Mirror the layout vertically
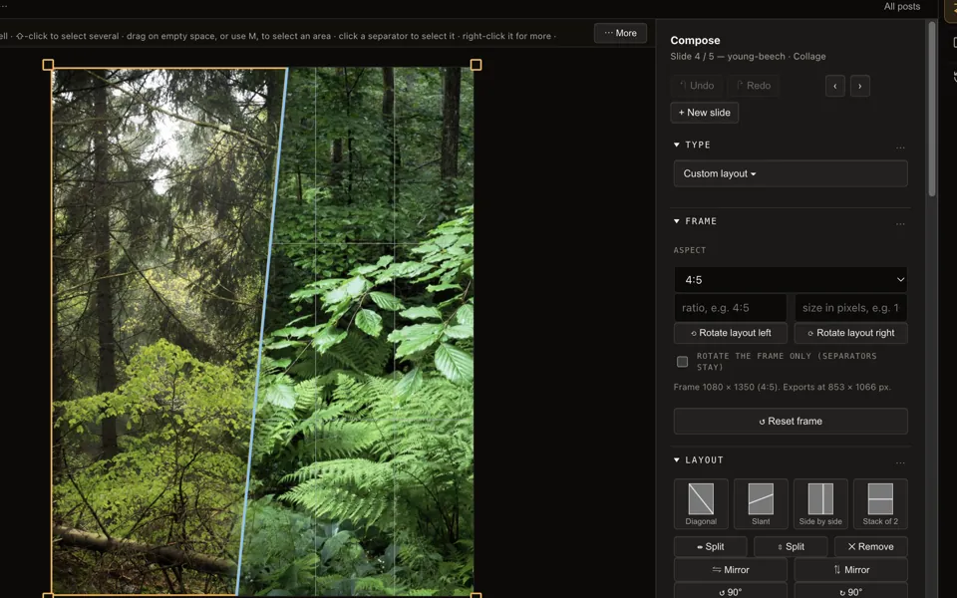Screen dimensions: 957x598 tap(850, 570)
